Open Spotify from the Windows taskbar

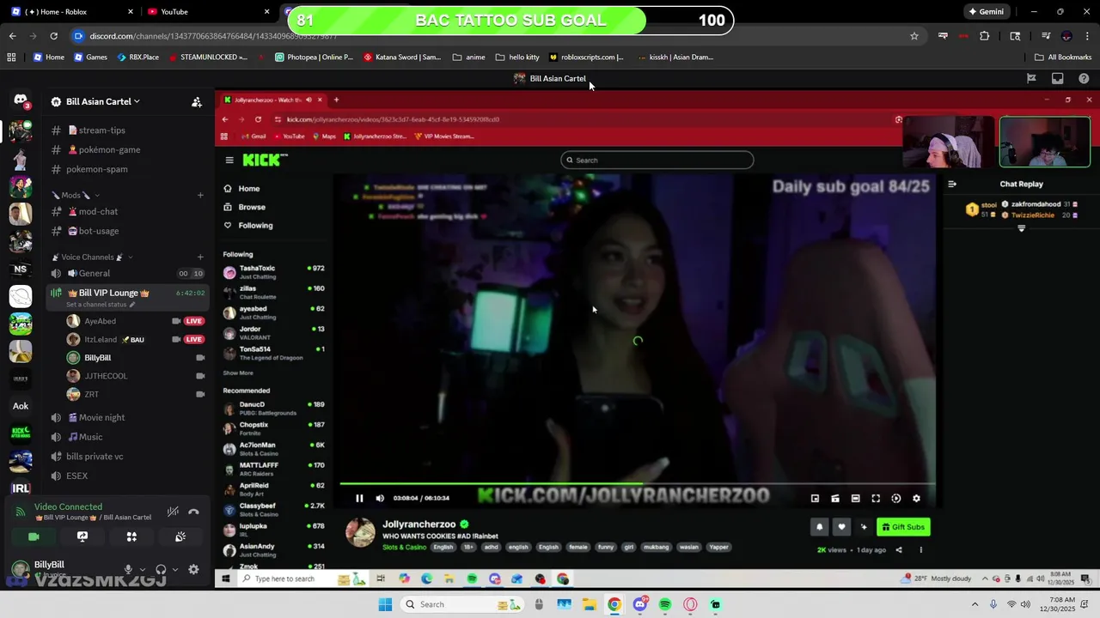[x=665, y=604]
